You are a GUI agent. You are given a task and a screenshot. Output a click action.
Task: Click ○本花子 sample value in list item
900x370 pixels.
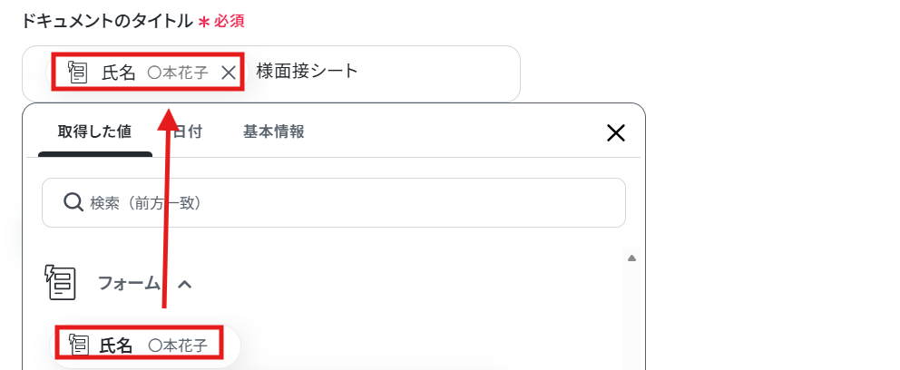[178, 346]
